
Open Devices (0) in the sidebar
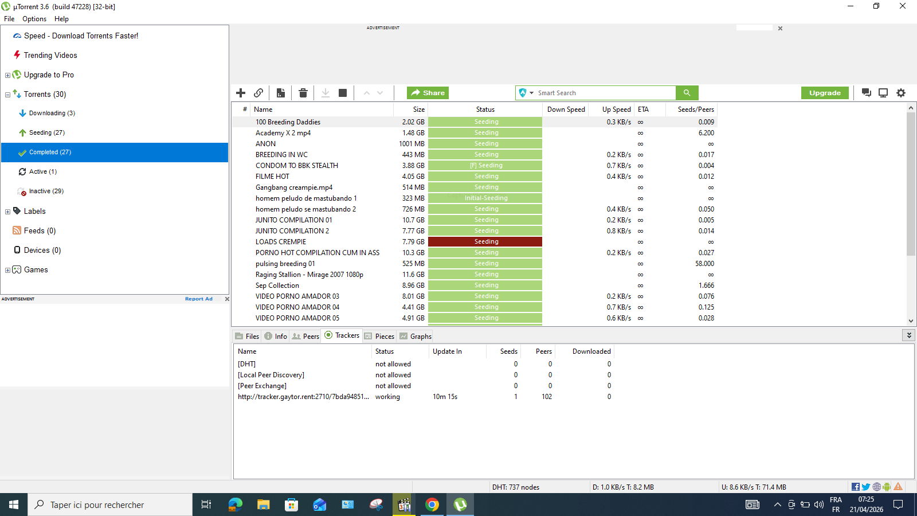[x=42, y=250]
